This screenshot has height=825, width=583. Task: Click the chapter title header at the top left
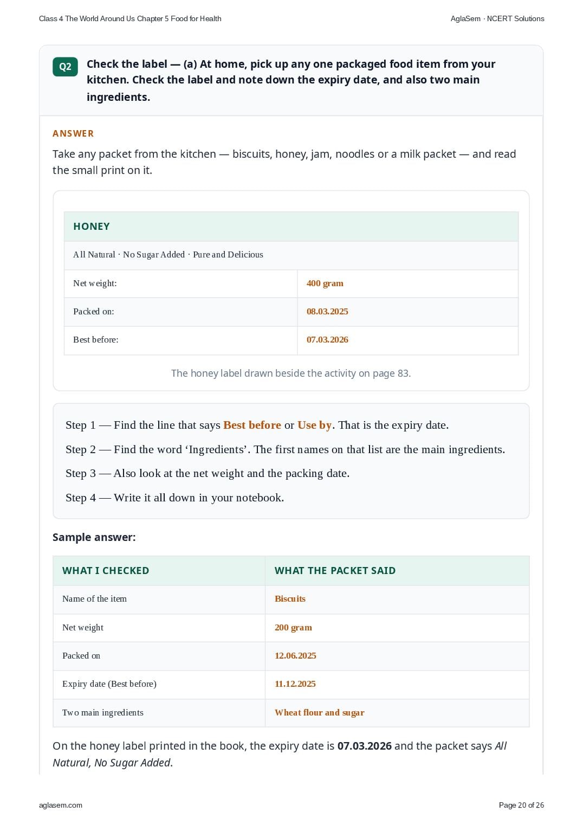(x=130, y=18)
